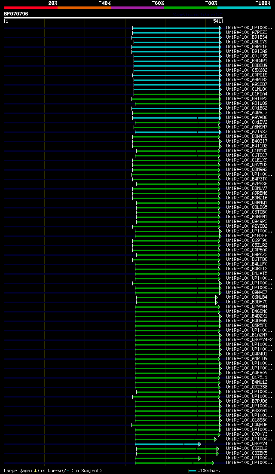Select the UniRef100_Q923S8 label

pos(247,387)
